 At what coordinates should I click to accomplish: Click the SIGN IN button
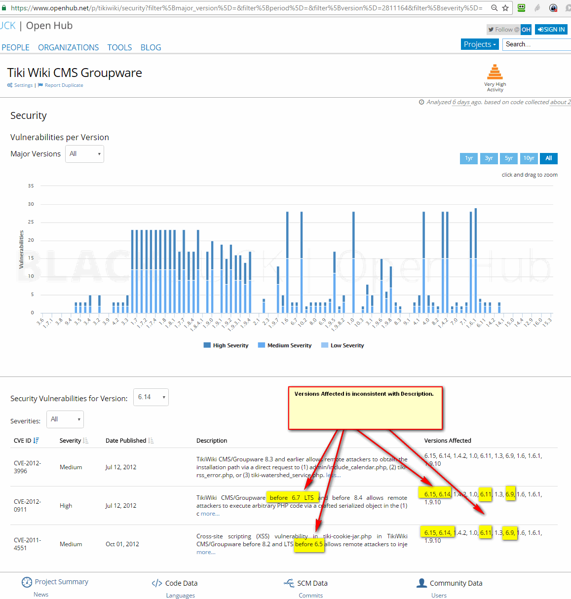click(551, 30)
